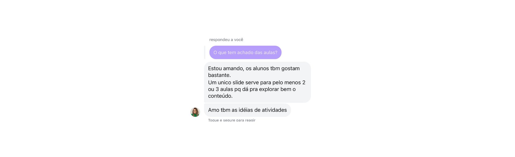Viewport: 515px width, 157px height.
Task: Click the word 'atividades' in the last message
Action: (x=274, y=110)
